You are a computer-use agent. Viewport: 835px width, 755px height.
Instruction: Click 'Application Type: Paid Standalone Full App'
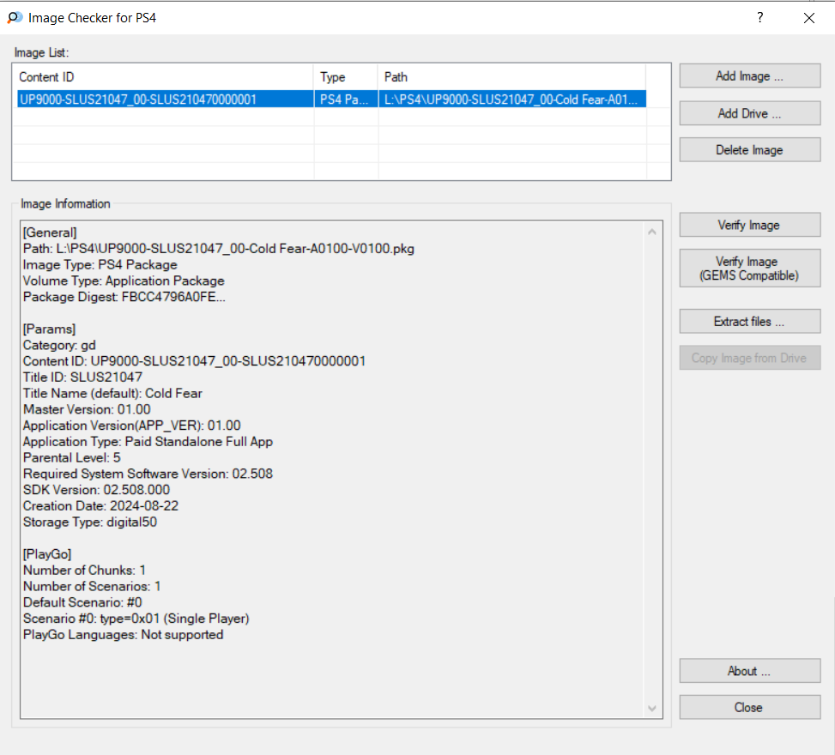[x=148, y=441]
